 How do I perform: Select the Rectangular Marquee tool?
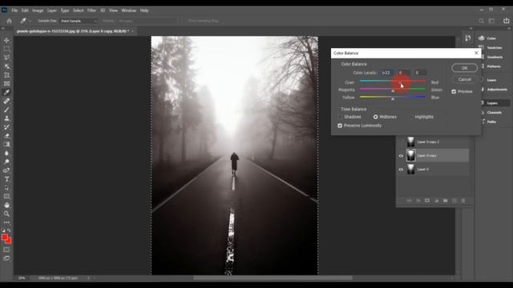(6, 49)
